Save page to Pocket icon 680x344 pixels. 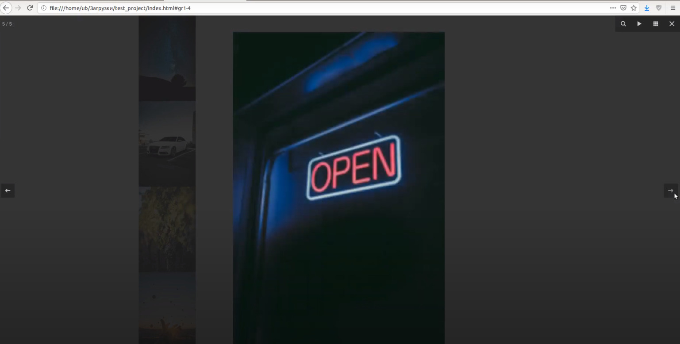[x=623, y=8]
